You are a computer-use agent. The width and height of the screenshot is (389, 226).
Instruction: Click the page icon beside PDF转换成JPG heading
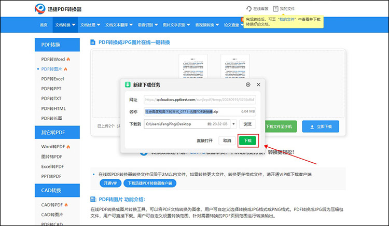[92, 42]
